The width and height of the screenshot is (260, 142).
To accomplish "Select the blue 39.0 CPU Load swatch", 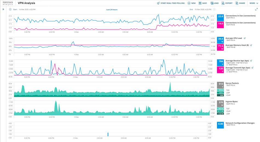I will (x=220, y=40).
